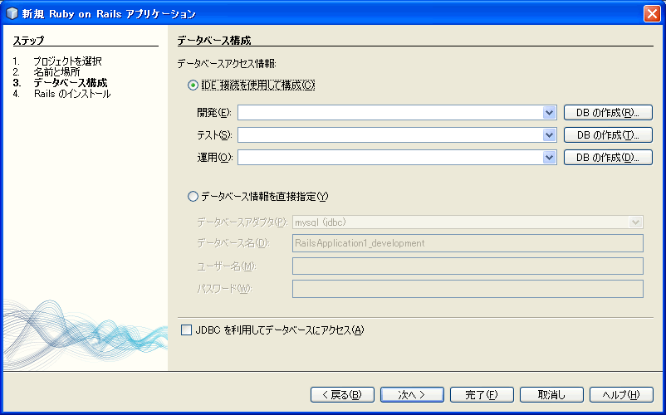Cancel the wizard with 取消し

(551, 394)
